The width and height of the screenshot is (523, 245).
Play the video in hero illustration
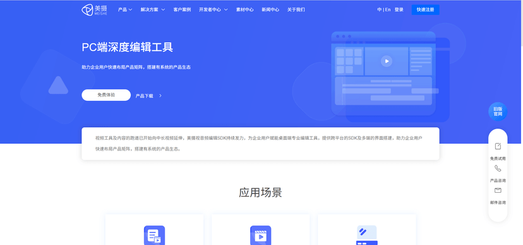point(386,61)
